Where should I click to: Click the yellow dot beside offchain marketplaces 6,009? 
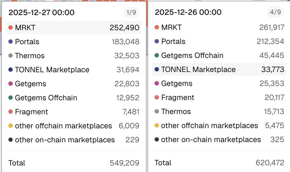pyautogui.click(x=11, y=126)
